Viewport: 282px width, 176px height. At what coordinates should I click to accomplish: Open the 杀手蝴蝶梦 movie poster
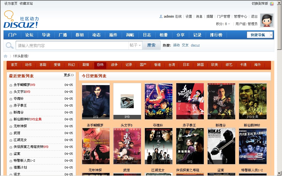point(96,101)
